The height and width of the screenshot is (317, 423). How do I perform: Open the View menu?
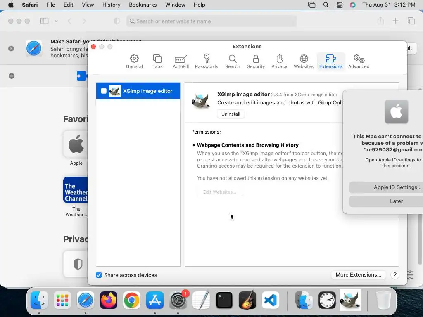click(88, 5)
